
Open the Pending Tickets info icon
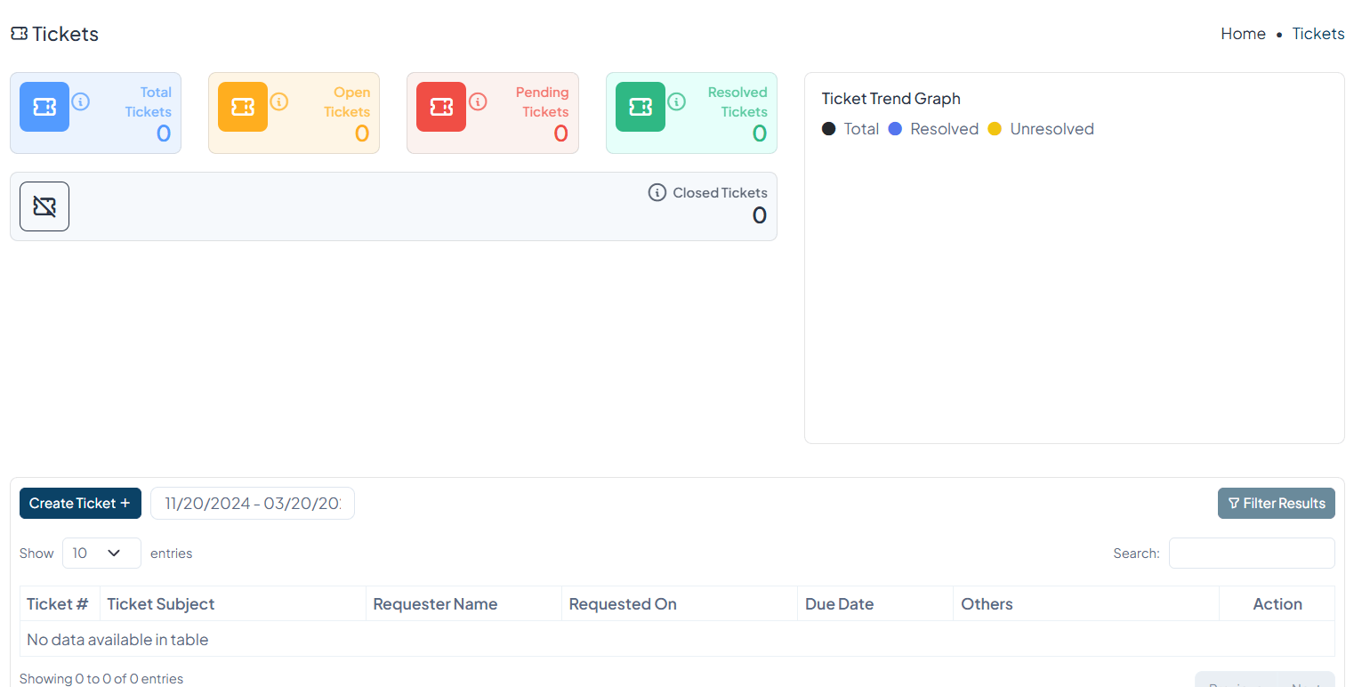pos(478,101)
